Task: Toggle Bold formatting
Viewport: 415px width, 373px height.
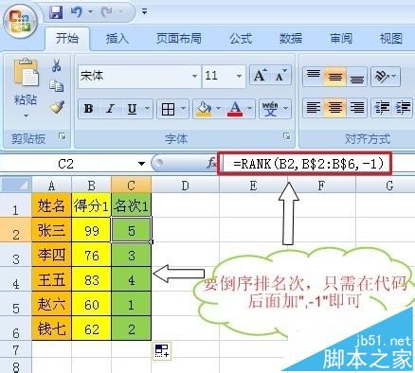Action: click(x=89, y=109)
